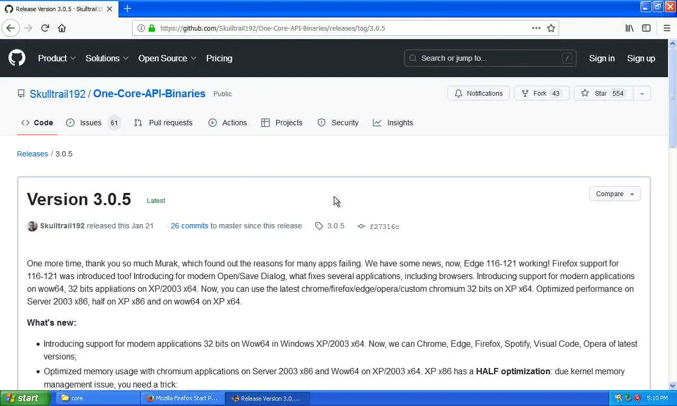This screenshot has width=677, height=406.
Task: Go to GitHub home via the Octocat logo
Action: 17,58
